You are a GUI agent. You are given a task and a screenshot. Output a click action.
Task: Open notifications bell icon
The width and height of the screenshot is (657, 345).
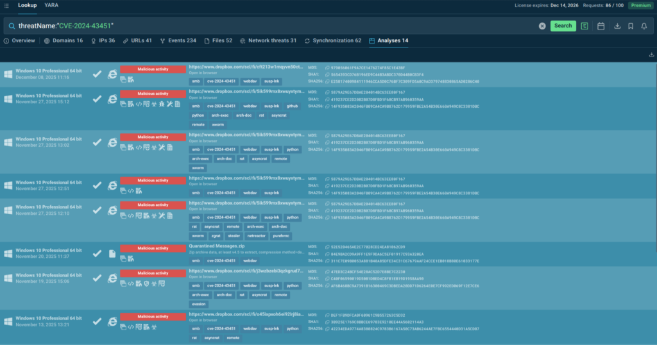pos(644,26)
